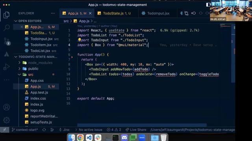Close App.js in Open Editors list
The height and width of the screenshot is (141, 252).
coord(22,27)
